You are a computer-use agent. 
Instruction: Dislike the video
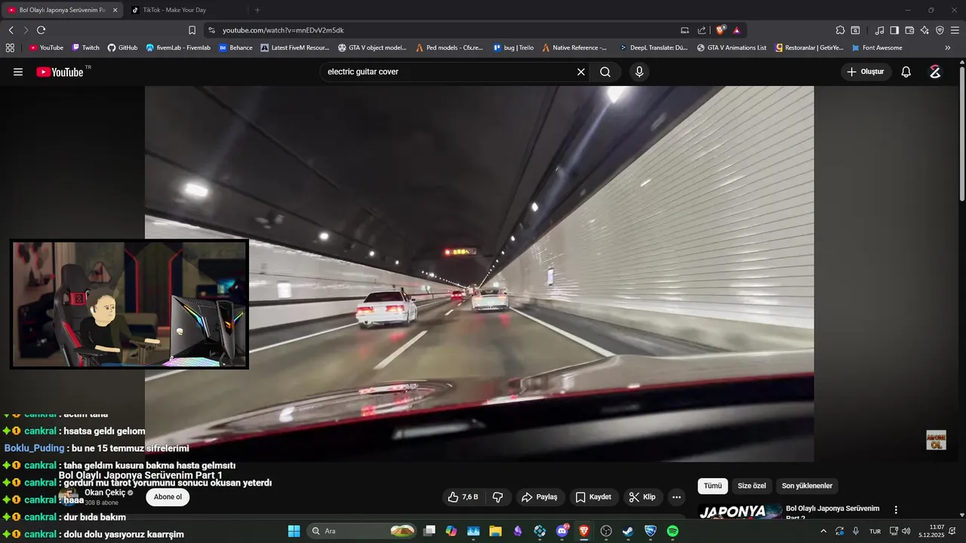click(x=498, y=497)
